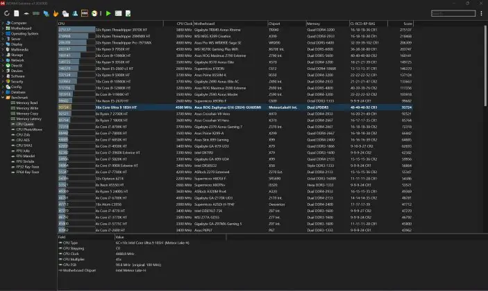Sort by the CPU Clock column header
Viewport: 488px width, 291px height.
[178, 24]
